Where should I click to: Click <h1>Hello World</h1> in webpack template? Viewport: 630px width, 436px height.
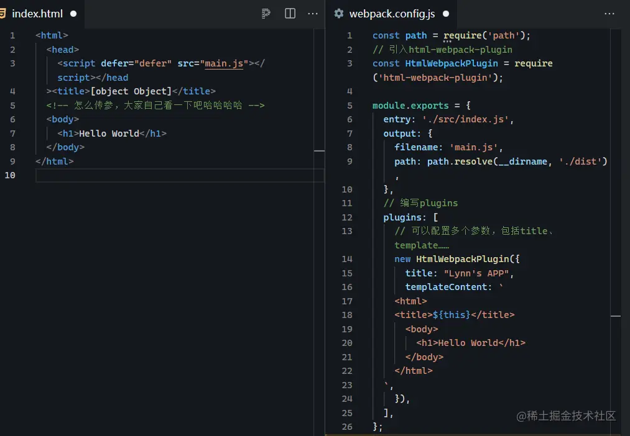point(471,343)
